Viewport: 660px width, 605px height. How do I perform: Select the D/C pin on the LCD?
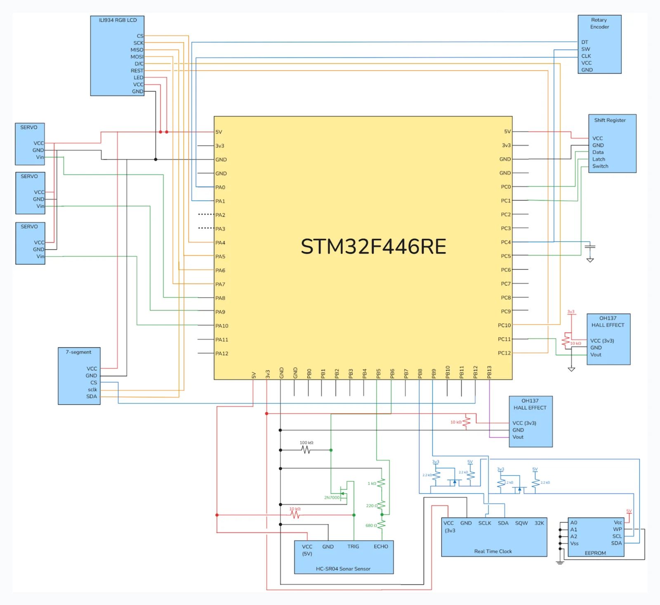(x=139, y=64)
